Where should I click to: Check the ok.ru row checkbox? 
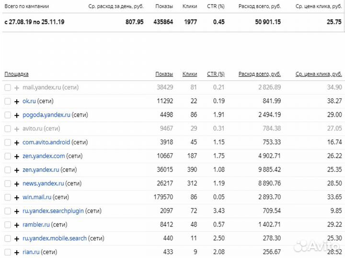click(x=7, y=101)
